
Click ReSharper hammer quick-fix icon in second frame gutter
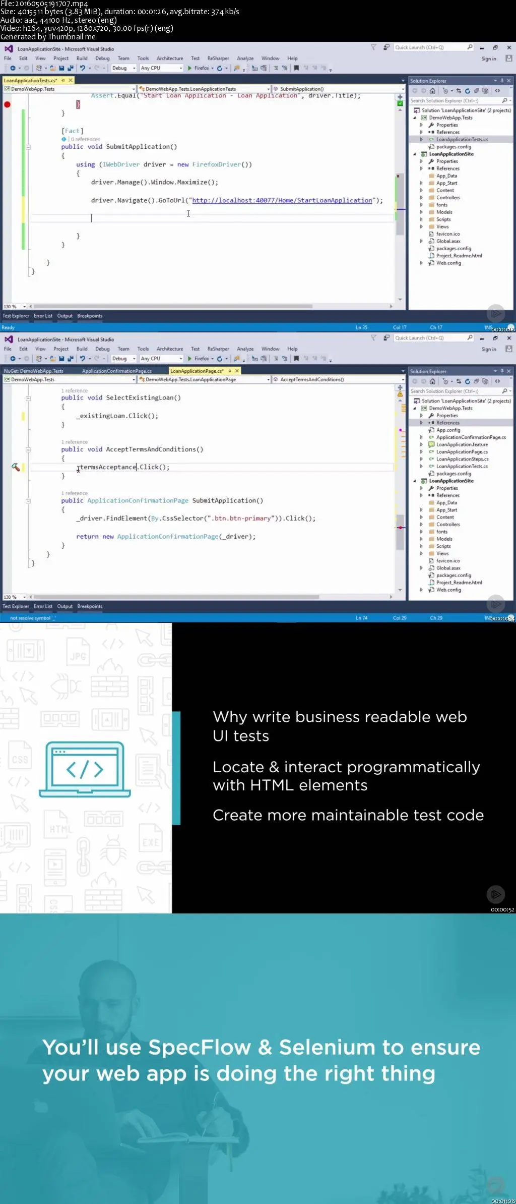(x=16, y=467)
